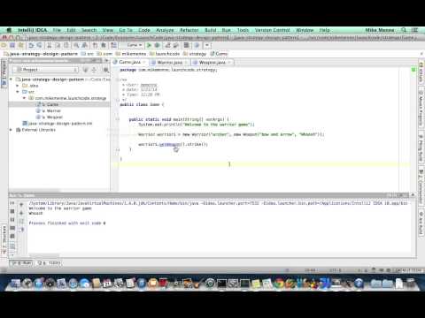The height and width of the screenshot is (318, 425).
Task: Open the Analyze menu
Action: coord(165,30)
